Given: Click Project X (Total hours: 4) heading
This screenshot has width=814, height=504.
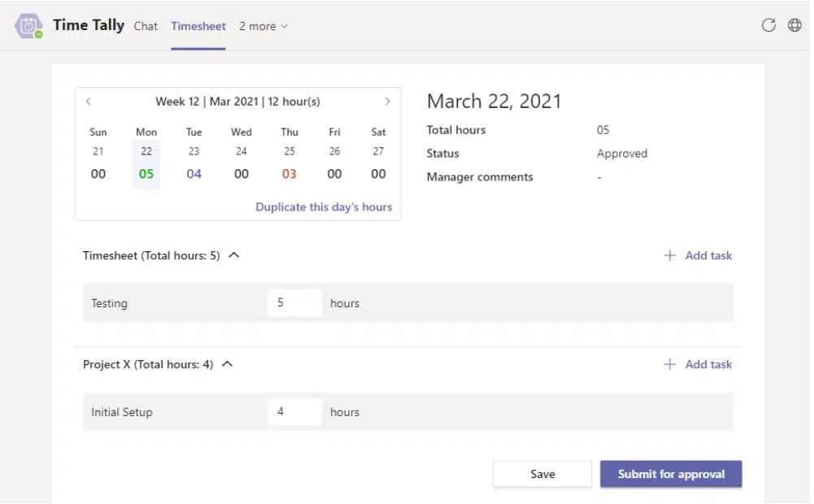Looking at the screenshot, I should tap(148, 364).
